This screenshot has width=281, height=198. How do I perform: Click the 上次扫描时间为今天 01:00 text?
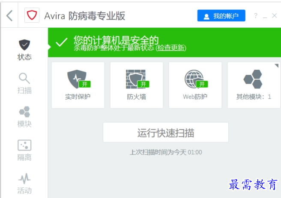pos(166,152)
